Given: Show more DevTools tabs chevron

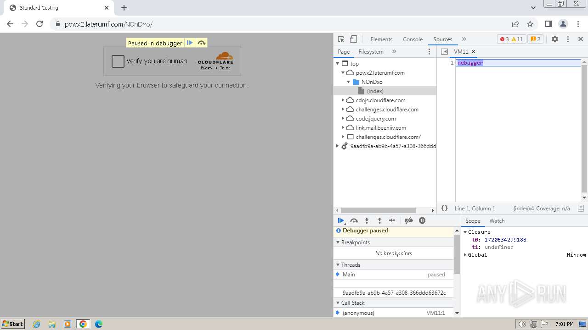Looking at the screenshot, I should tap(464, 39).
